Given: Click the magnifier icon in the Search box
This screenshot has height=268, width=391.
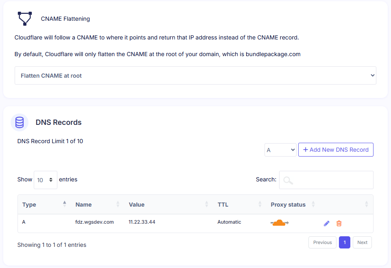Looking at the screenshot, I should click(288, 180).
